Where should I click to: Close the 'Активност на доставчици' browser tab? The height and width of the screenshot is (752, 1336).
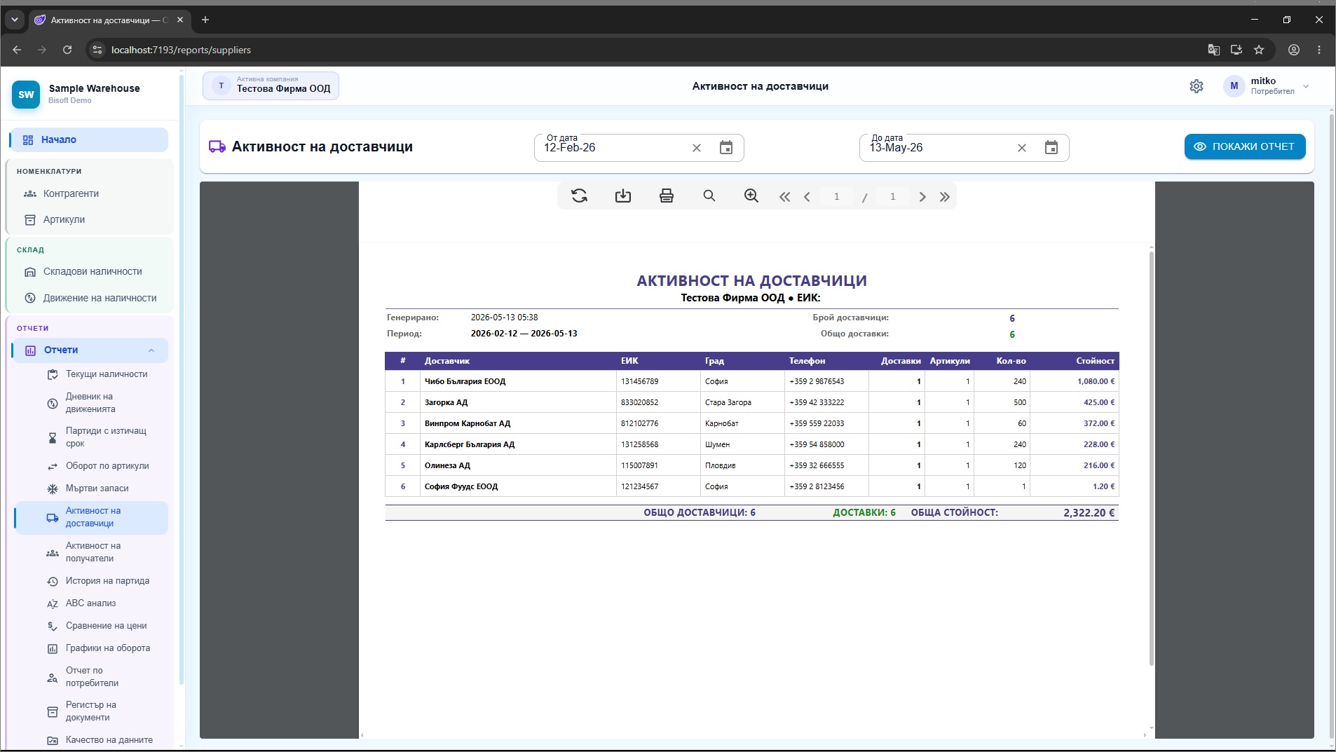(x=180, y=20)
